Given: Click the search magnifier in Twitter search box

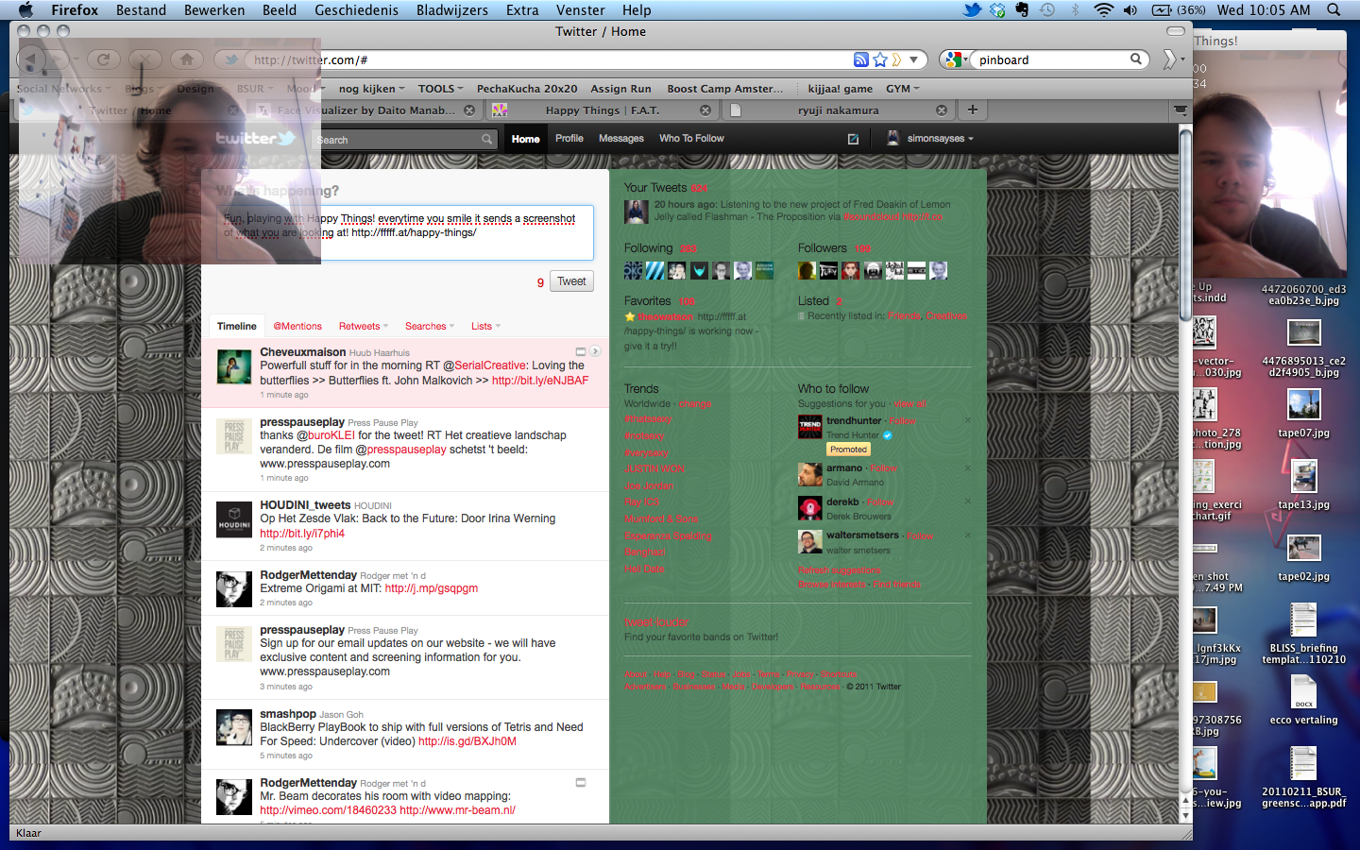Looking at the screenshot, I should click(486, 140).
